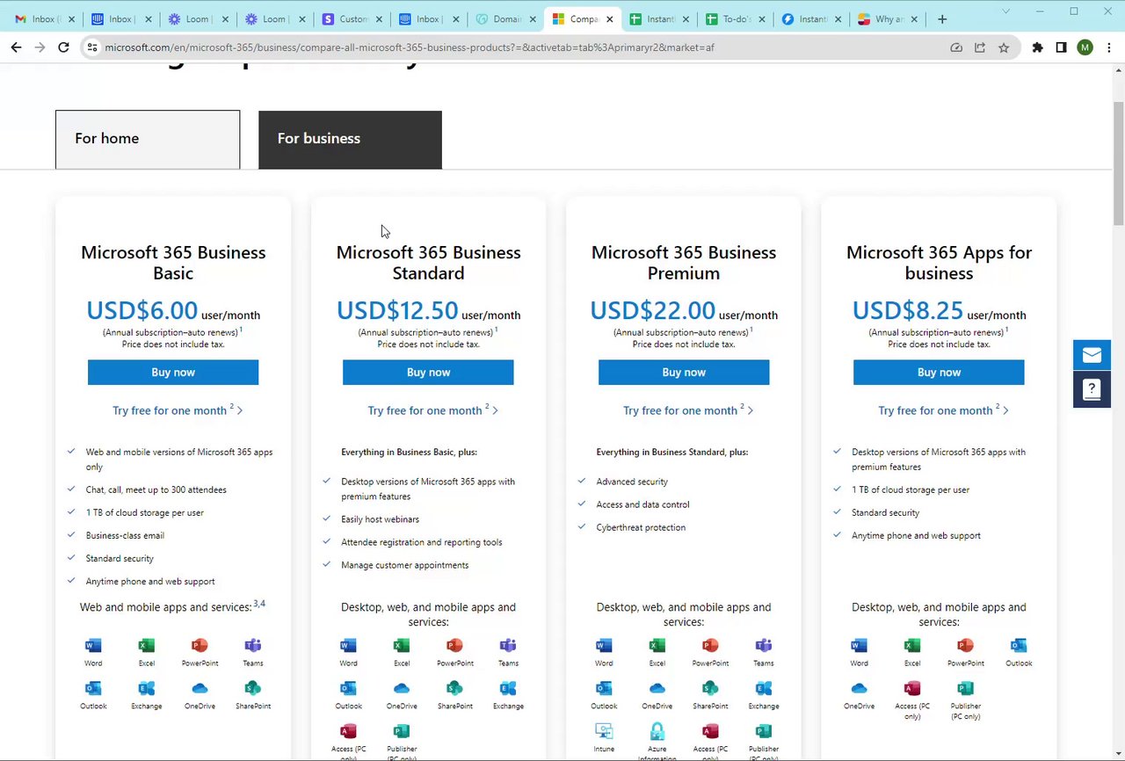Bookmark this page with the star icon
This screenshot has width=1125, height=761.
(x=1004, y=47)
